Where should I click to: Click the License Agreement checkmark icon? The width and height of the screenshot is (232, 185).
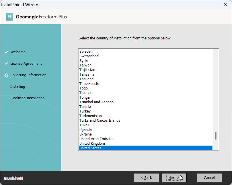6,64
